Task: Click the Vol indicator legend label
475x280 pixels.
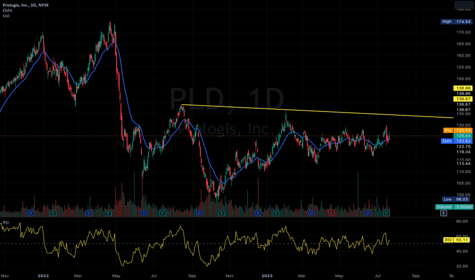Action: click(6, 16)
